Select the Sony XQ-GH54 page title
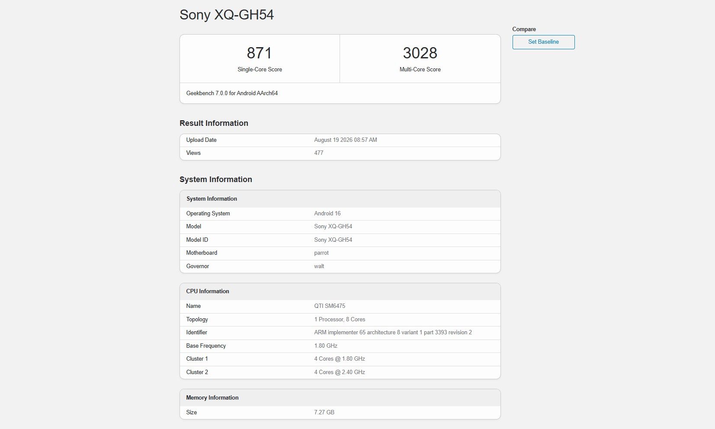Viewport: 715px width, 429px height. 227,15
